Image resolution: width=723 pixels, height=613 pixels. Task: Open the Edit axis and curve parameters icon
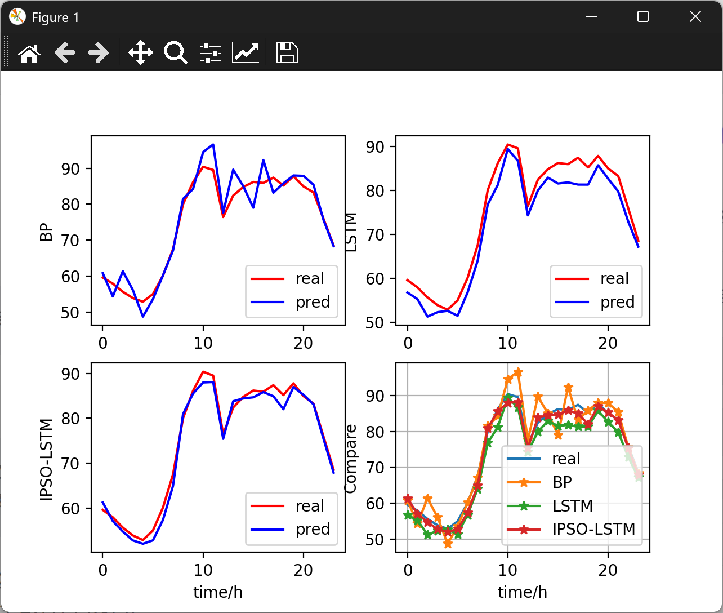coord(246,52)
